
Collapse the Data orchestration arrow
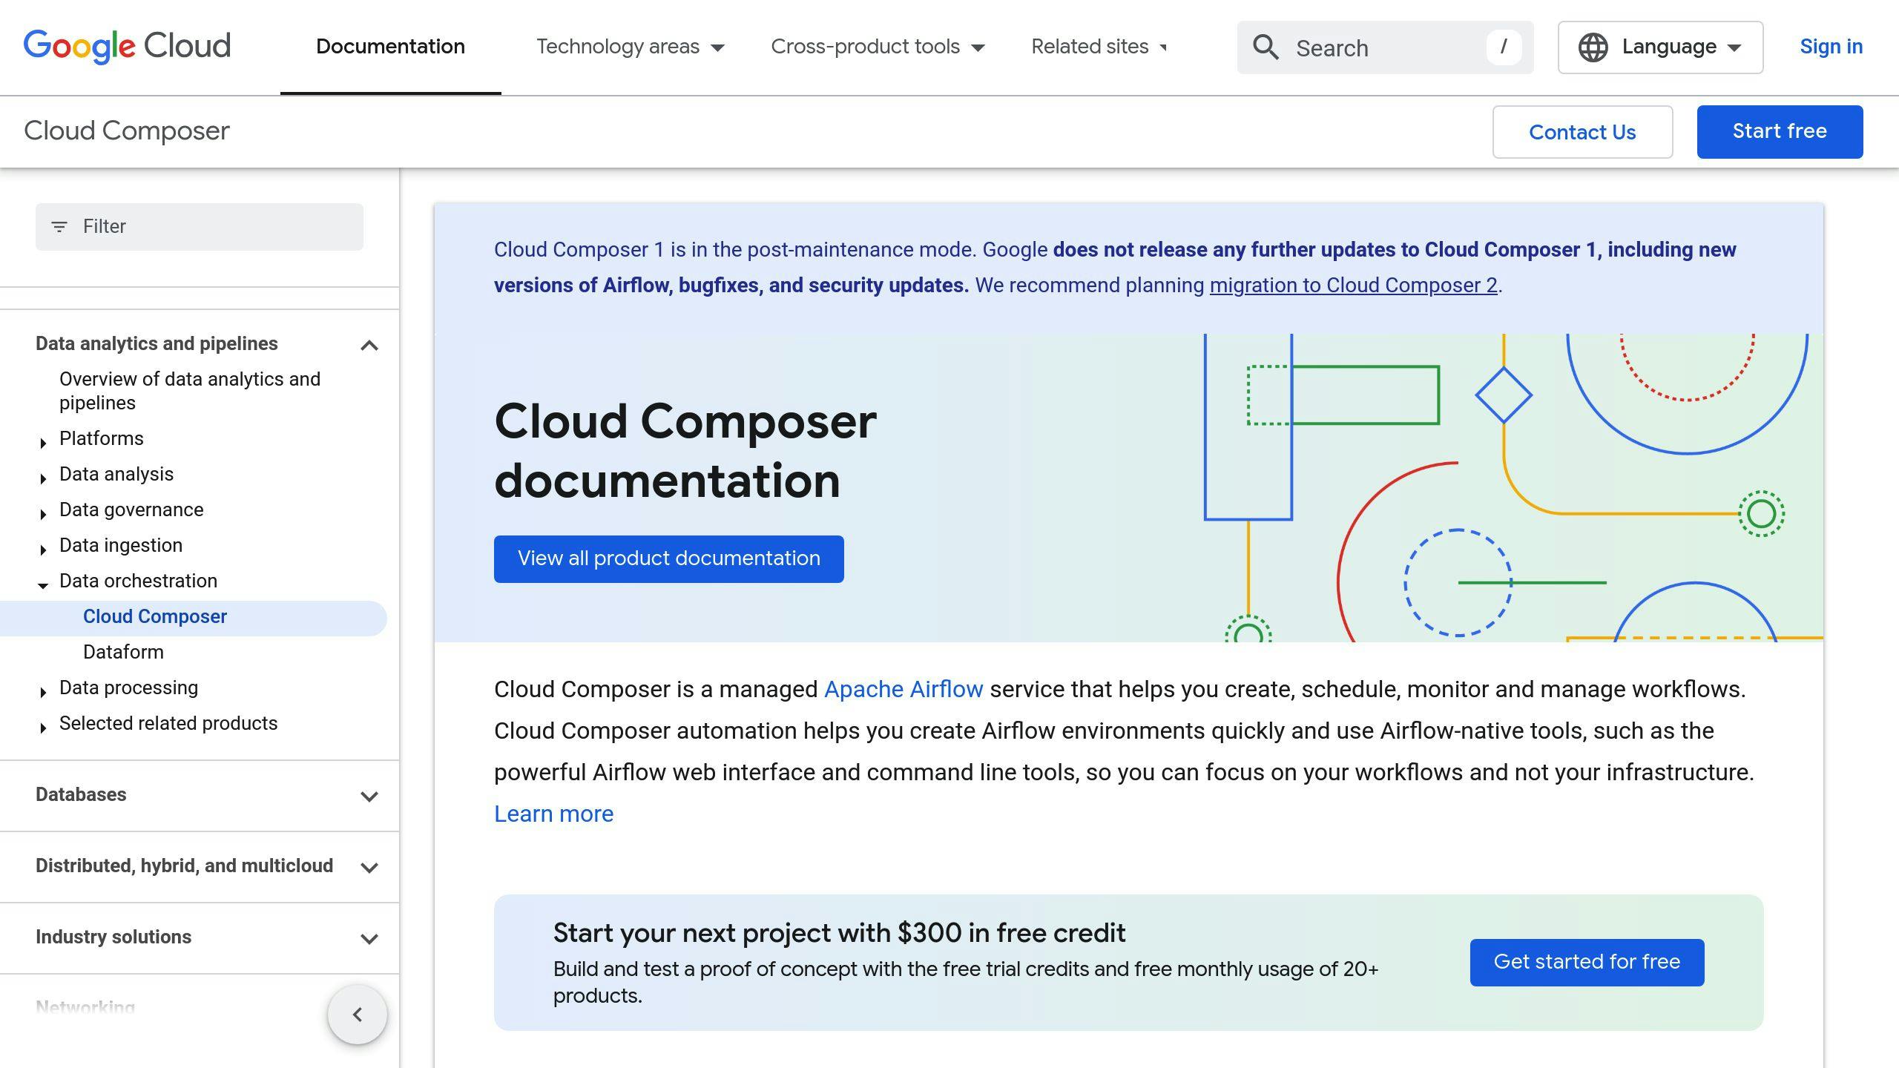click(x=43, y=585)
